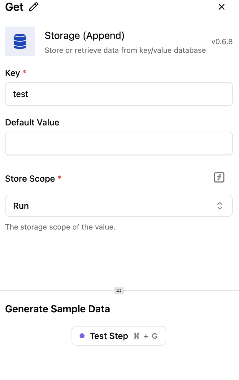Click the storage scope helper text

[x=60, y=227]
